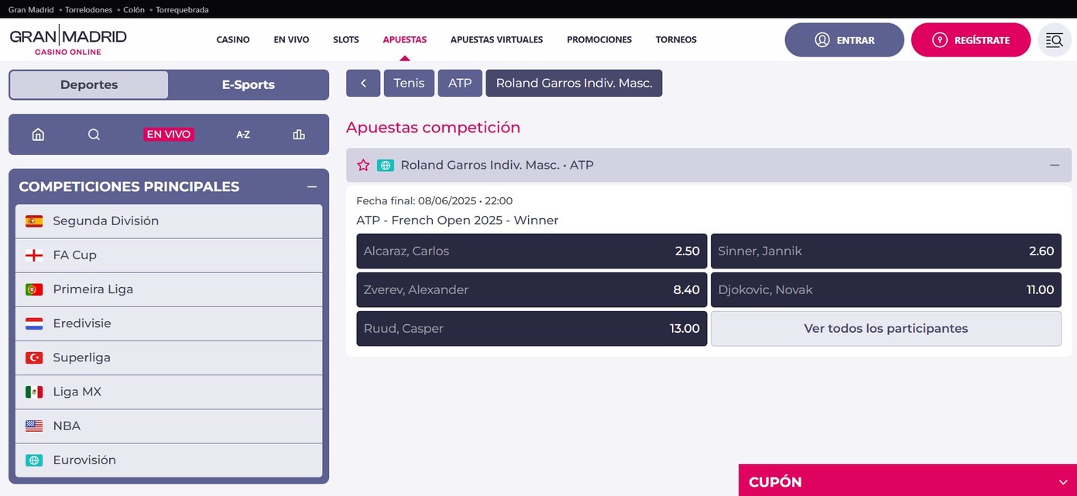Select the ATP breadcrumb
This screenshot has width=1077, height=496.
click(460, 83)
